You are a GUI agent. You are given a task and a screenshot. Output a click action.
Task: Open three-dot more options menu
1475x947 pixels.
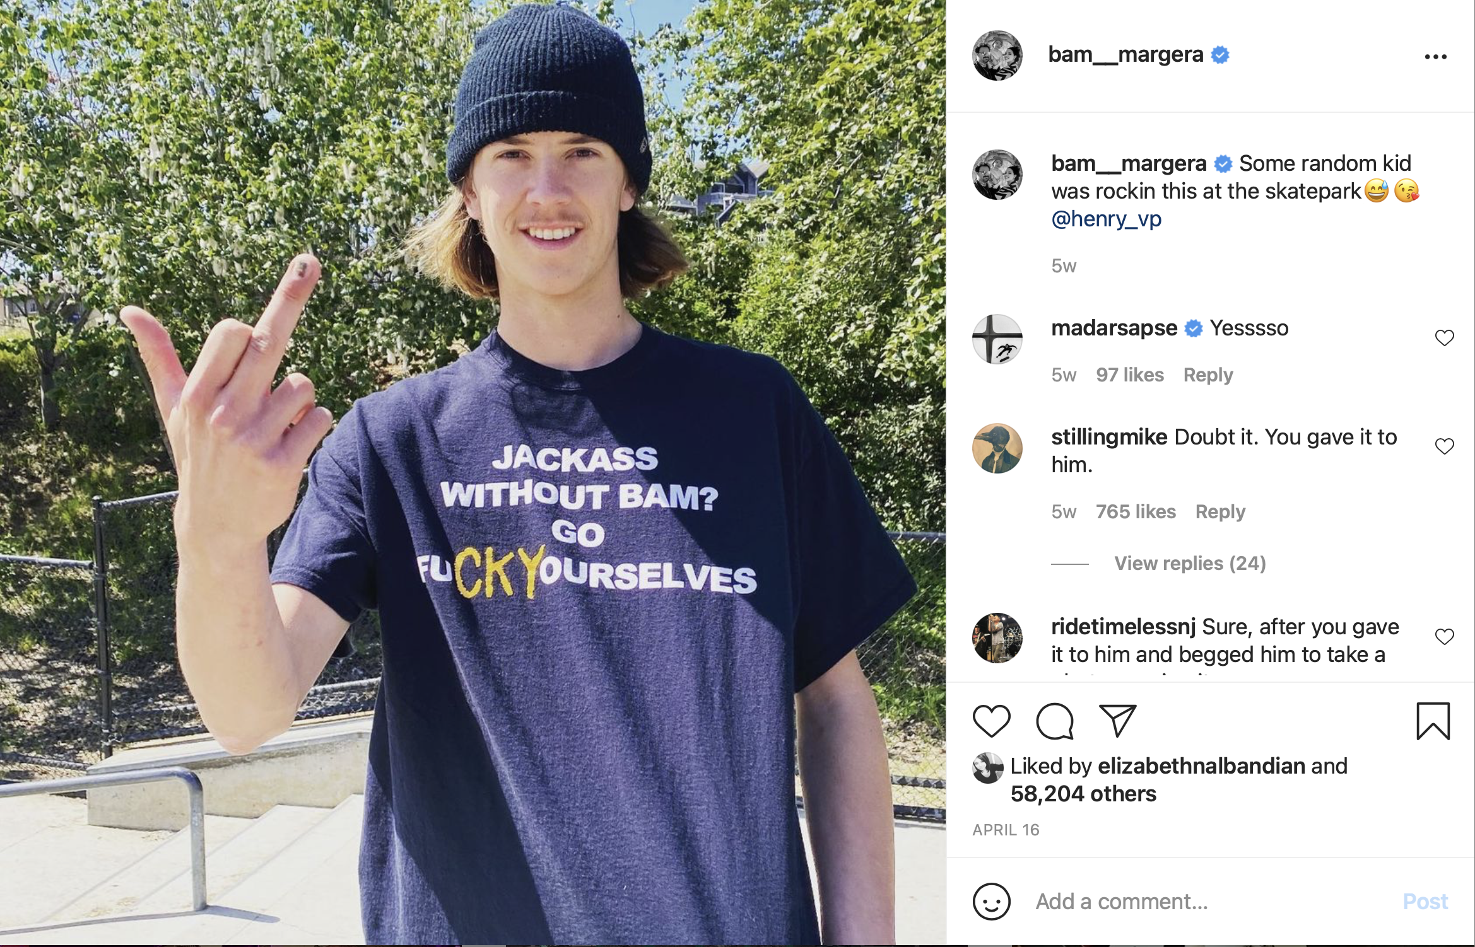pyautogui.click(x=1435, y=57)
